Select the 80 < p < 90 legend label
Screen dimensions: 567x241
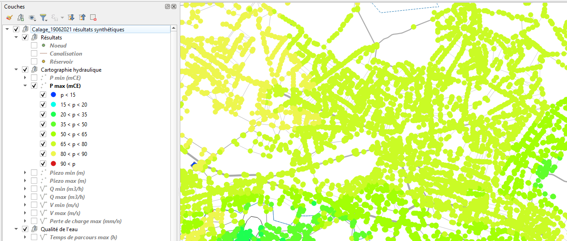(74, 154)
